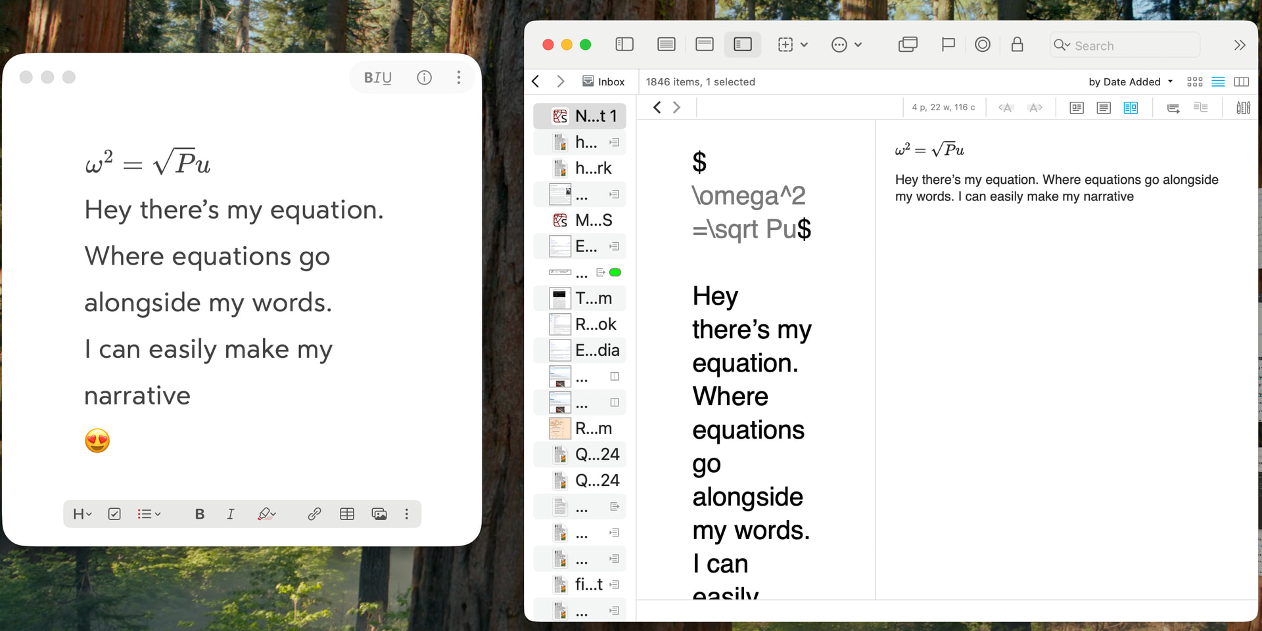Switch to icon grid view
The height and width of the screenshot is (631, 1262).
coord(1194,82)
